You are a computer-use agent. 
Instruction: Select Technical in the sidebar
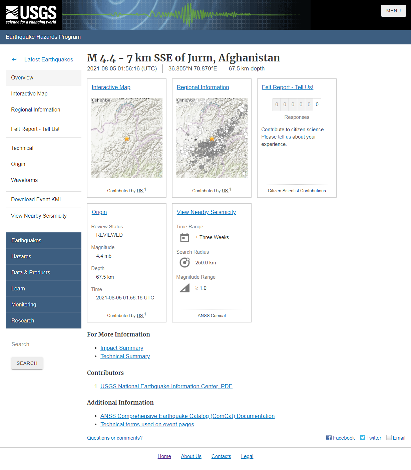(43, 148)
